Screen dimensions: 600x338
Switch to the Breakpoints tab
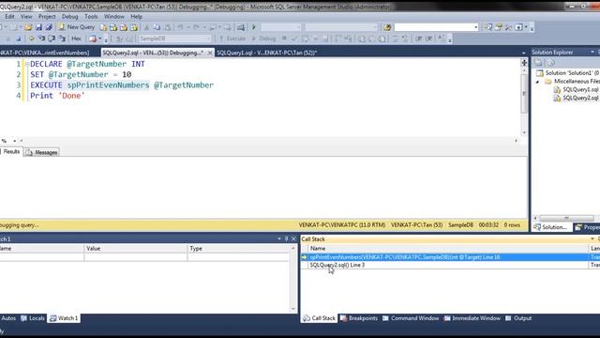(359, 318)
